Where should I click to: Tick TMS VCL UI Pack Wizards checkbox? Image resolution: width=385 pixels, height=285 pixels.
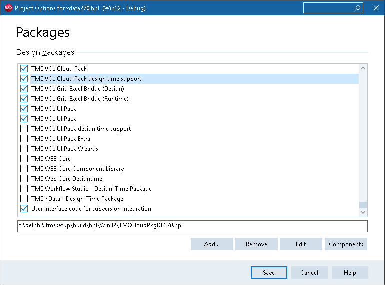click(24, 149)
